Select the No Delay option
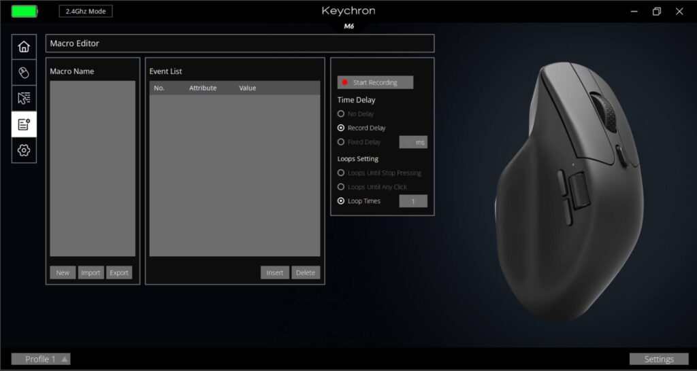697x371 pixels. click(x=342, y=114)
